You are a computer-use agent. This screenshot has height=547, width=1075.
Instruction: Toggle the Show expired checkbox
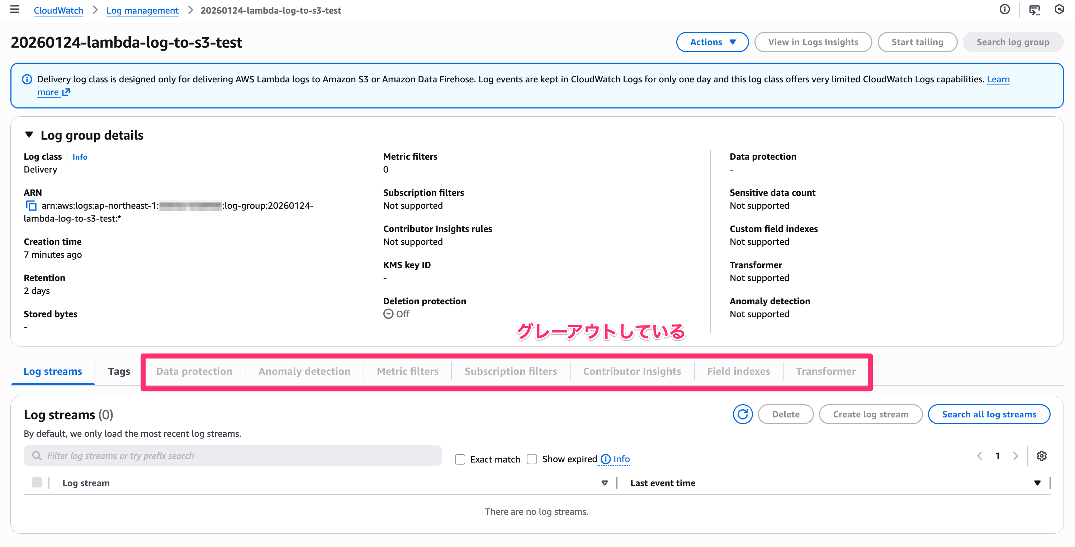click(532, 459)
